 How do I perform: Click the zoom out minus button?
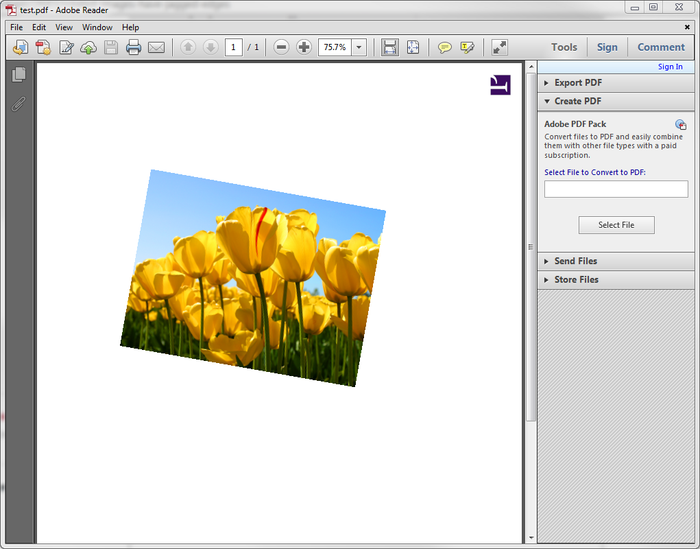pos(281,47)
